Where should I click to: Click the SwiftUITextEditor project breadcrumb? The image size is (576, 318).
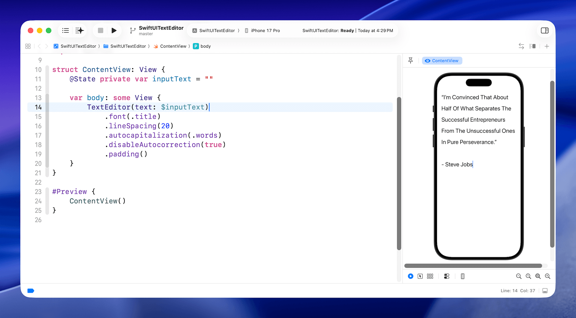[x=78, y=46]
